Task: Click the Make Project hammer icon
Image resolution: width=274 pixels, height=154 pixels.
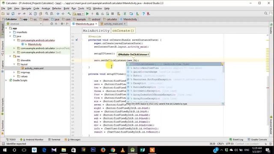Action: pyautogui.click(x=69, y=14)
